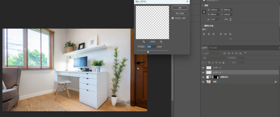This screenshot has height=117, width=280.
Task: Lock image pixels with the brush icon
Action: coord(213,63)
